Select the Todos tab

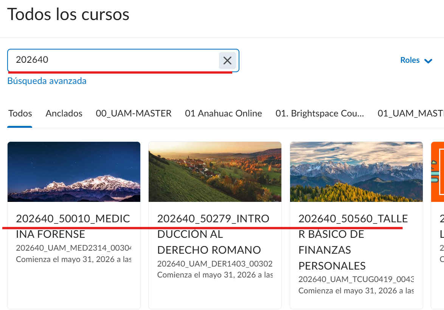pos(20,113)
